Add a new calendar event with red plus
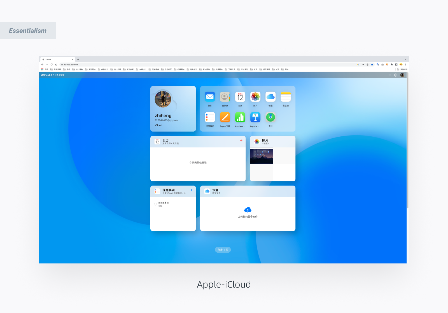 (x=241, y=140)
